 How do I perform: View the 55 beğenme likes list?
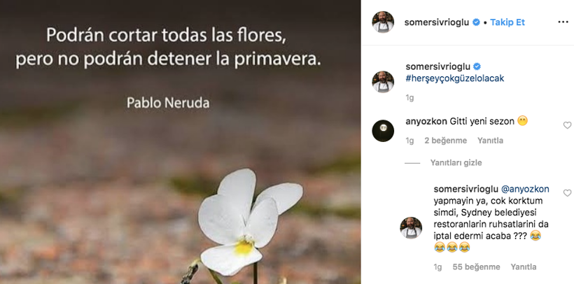(476, 267)
